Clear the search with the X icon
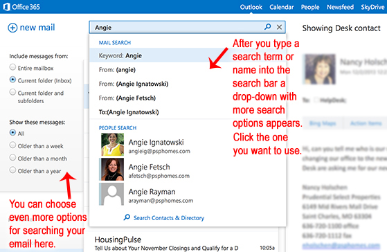Viewport: 387px width, 252px height. (x=279, y=27)
